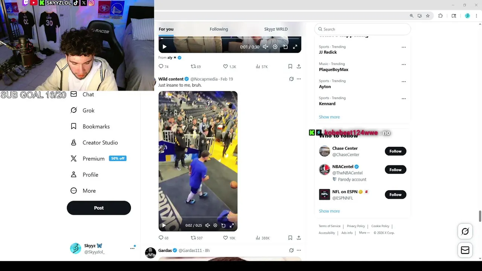Image resolution: width=482 pixels, height=271 pixels.
Task: Follow NFL on ESPN
Action: coord(395,195)
